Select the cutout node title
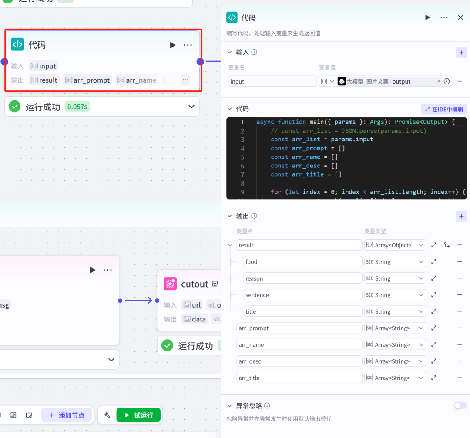 coord(195,284)
